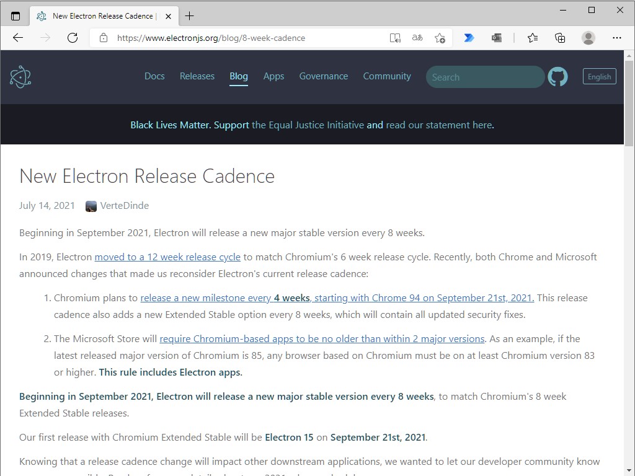Click the Translate page icon
Viewport: 635px width, 476px height.
pos(417,38)
